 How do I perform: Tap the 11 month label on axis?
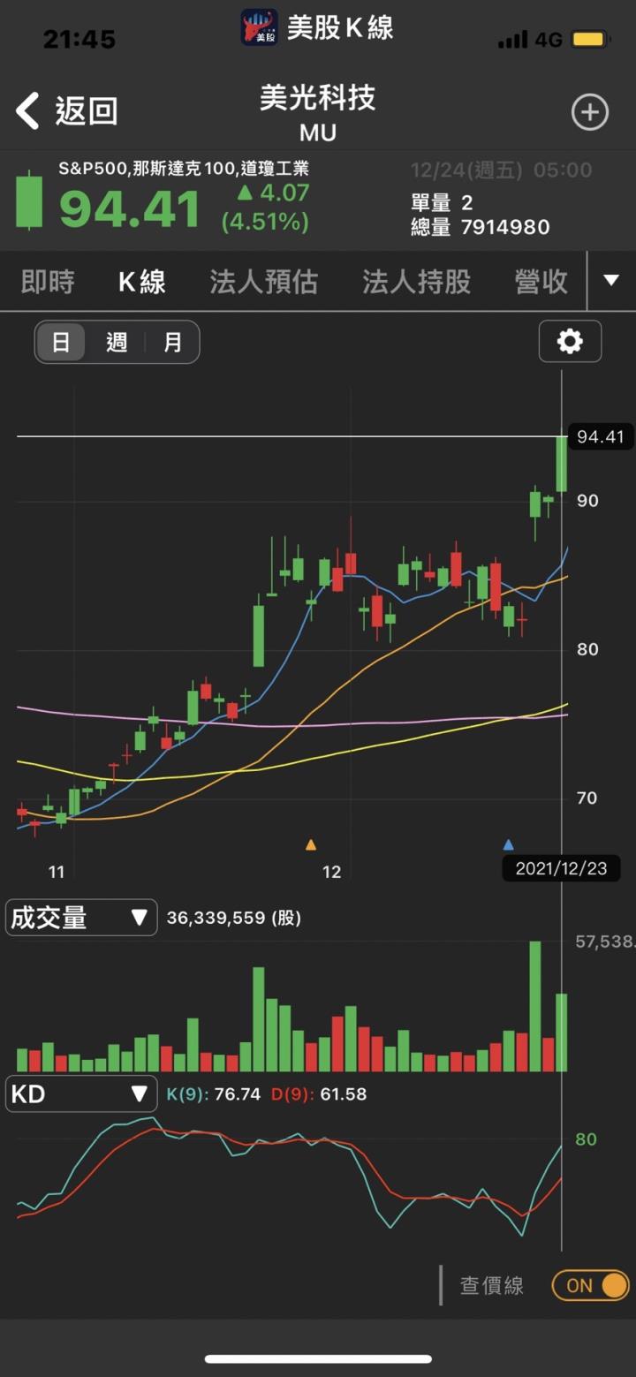[x=57, y=873]
